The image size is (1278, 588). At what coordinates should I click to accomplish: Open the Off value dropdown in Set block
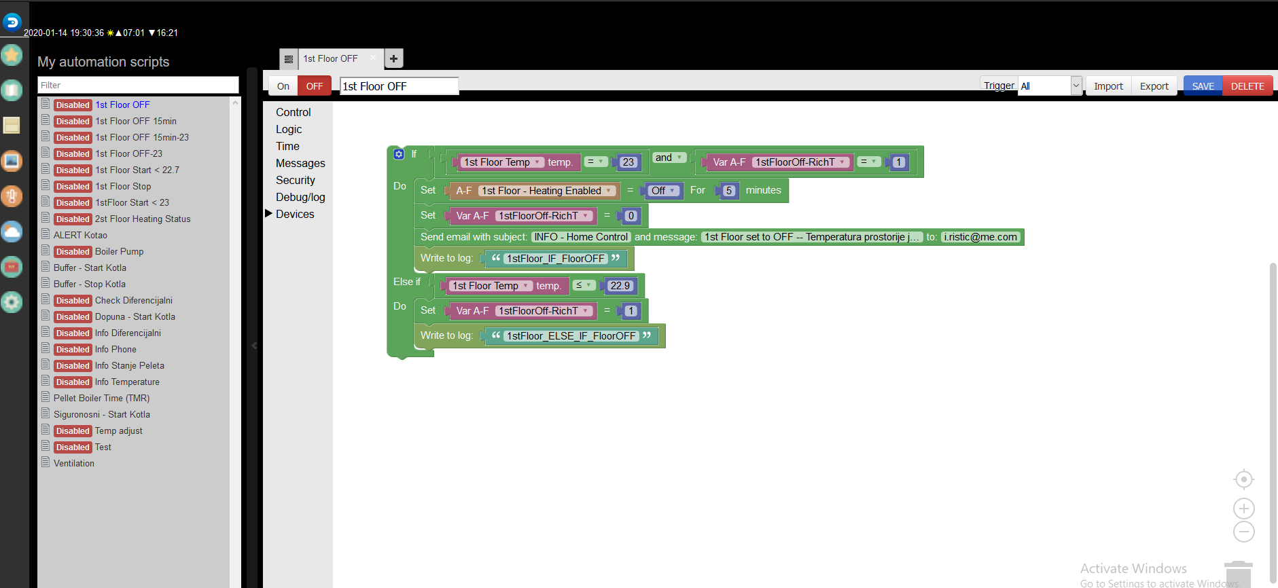[x=662, y=191]
